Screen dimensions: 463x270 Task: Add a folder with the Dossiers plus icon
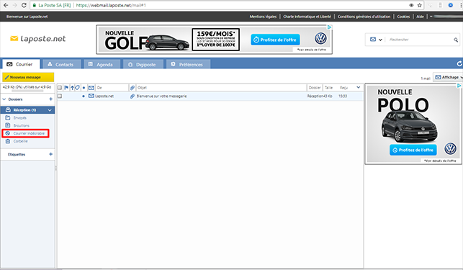tap(51, 99)
